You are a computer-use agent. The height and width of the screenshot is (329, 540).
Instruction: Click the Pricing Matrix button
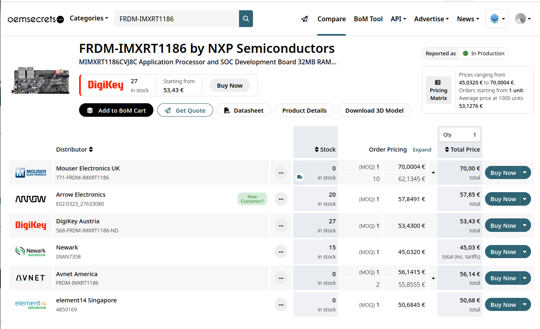click(x=438, y=90)
